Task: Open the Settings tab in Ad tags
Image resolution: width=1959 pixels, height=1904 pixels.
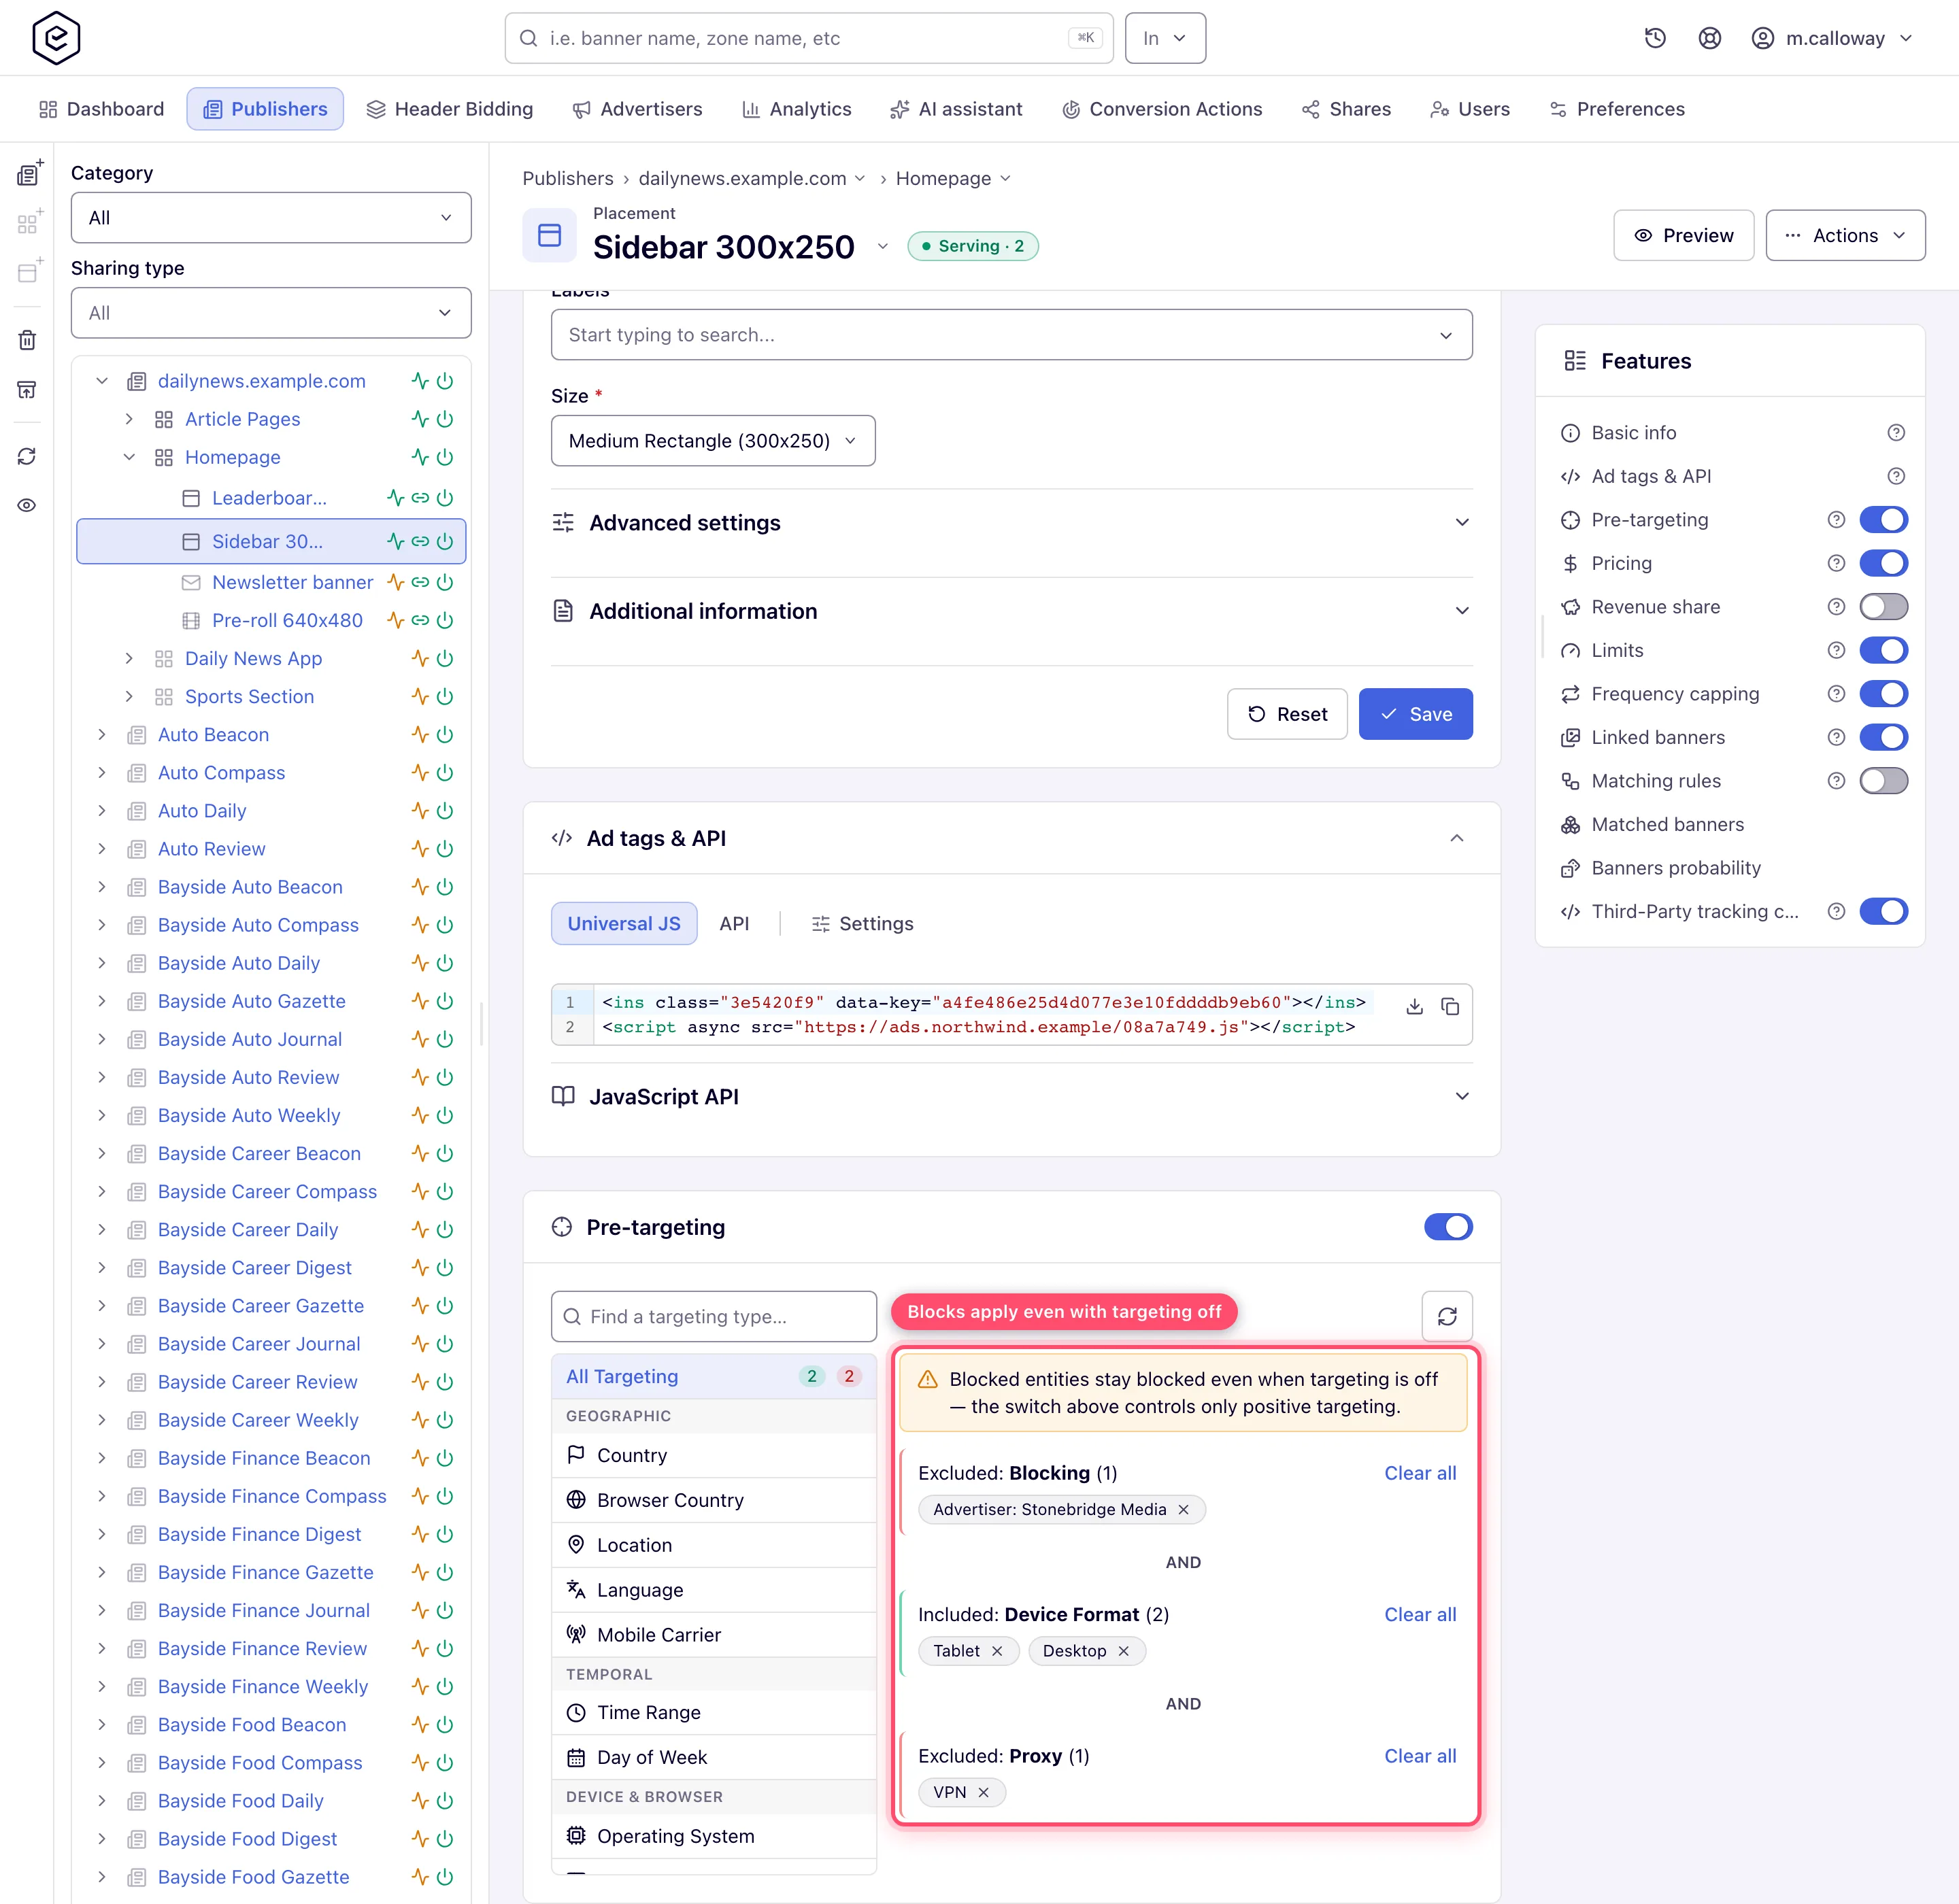Action: (863, 924)
